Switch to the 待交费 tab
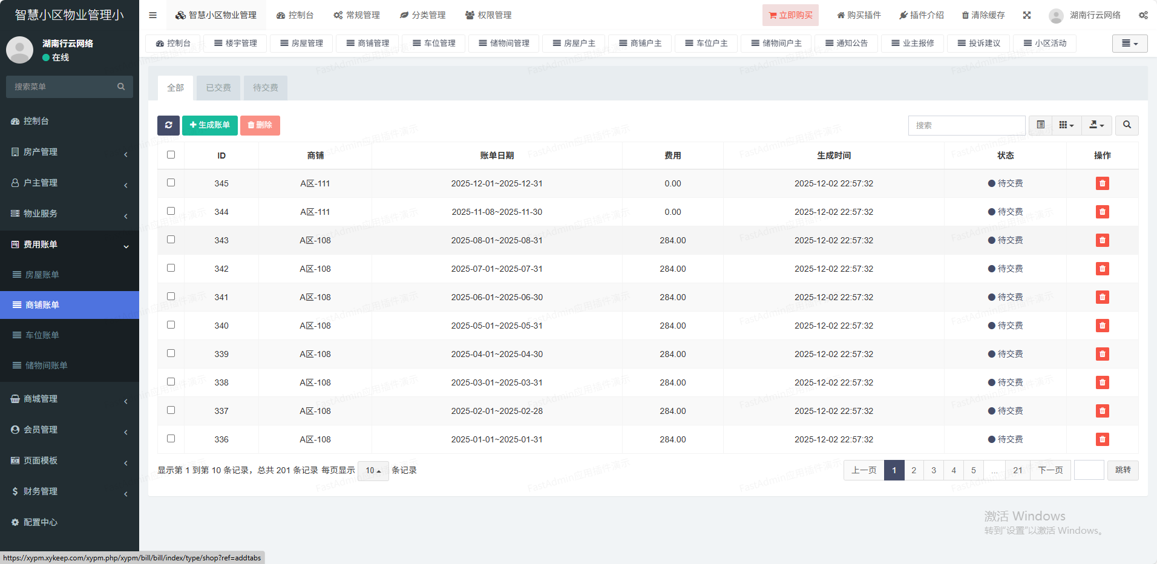Image resolution: width=1157 pixels, height=564 pixels. click(265, 88)
